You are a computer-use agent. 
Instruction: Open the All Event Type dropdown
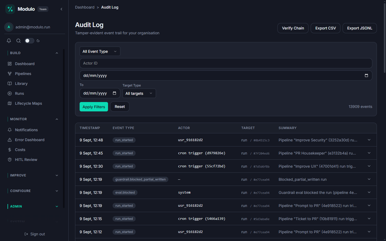click(x=100, y=51)
